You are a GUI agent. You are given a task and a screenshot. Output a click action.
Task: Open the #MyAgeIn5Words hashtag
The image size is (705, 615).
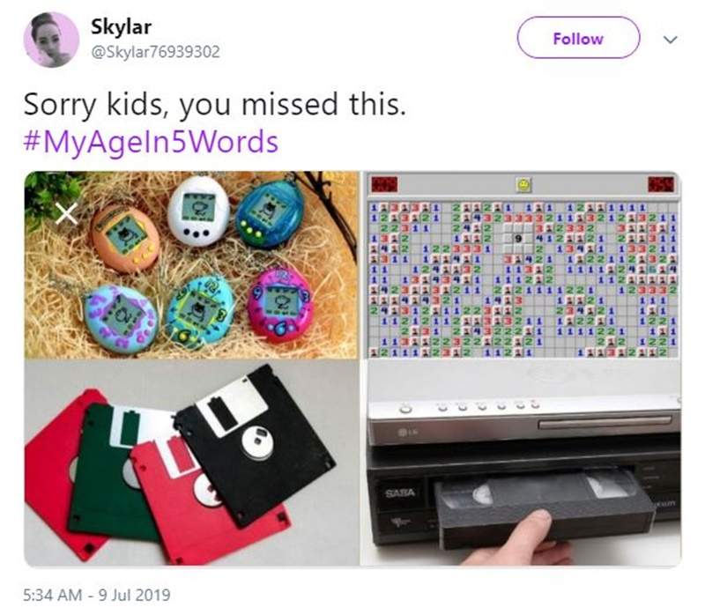151,142
